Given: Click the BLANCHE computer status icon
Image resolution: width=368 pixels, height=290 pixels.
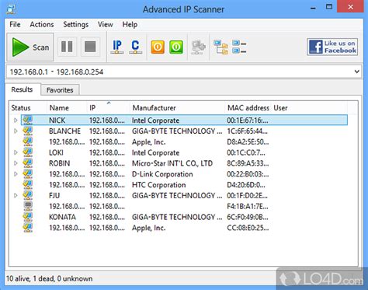Looking at the screenshot, I should (x=28, y=131).
